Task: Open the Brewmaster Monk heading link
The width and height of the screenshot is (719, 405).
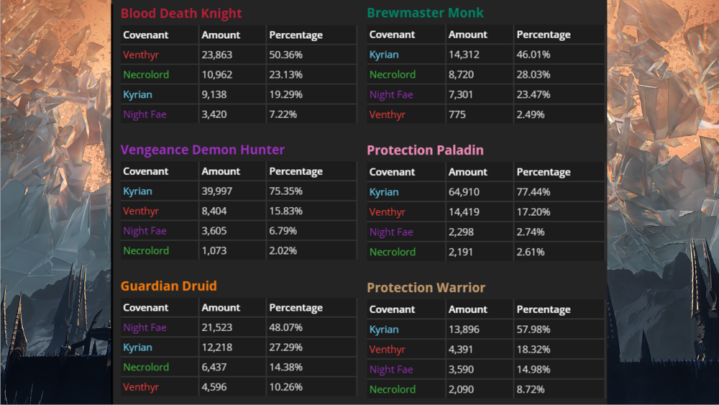Action: pos(425,13)
